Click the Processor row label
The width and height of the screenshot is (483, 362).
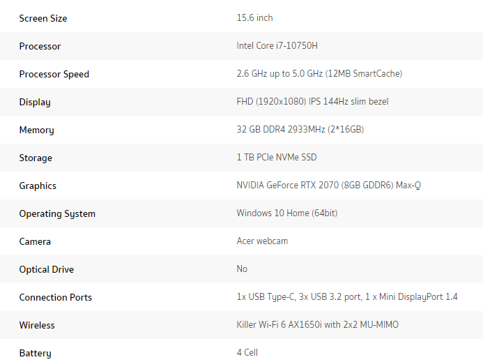pos(40,46)
